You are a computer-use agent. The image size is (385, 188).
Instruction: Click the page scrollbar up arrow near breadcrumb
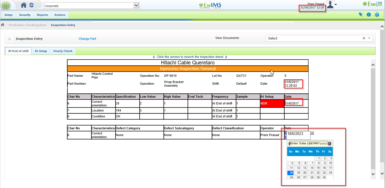pyautogui.click(x=382, y=27)
